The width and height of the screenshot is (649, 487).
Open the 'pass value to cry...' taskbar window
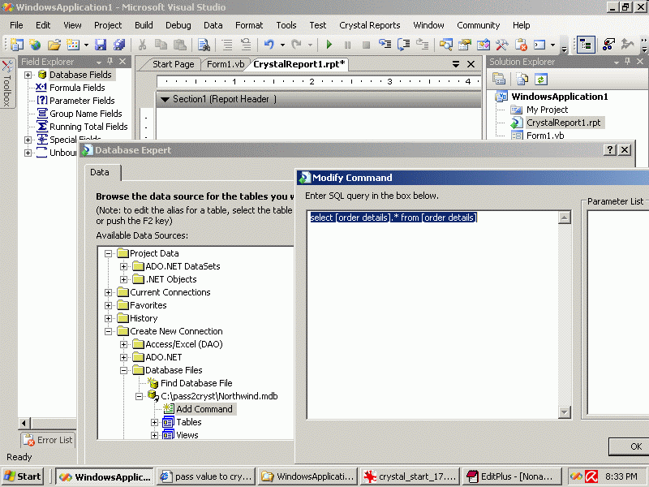(206, 476)
